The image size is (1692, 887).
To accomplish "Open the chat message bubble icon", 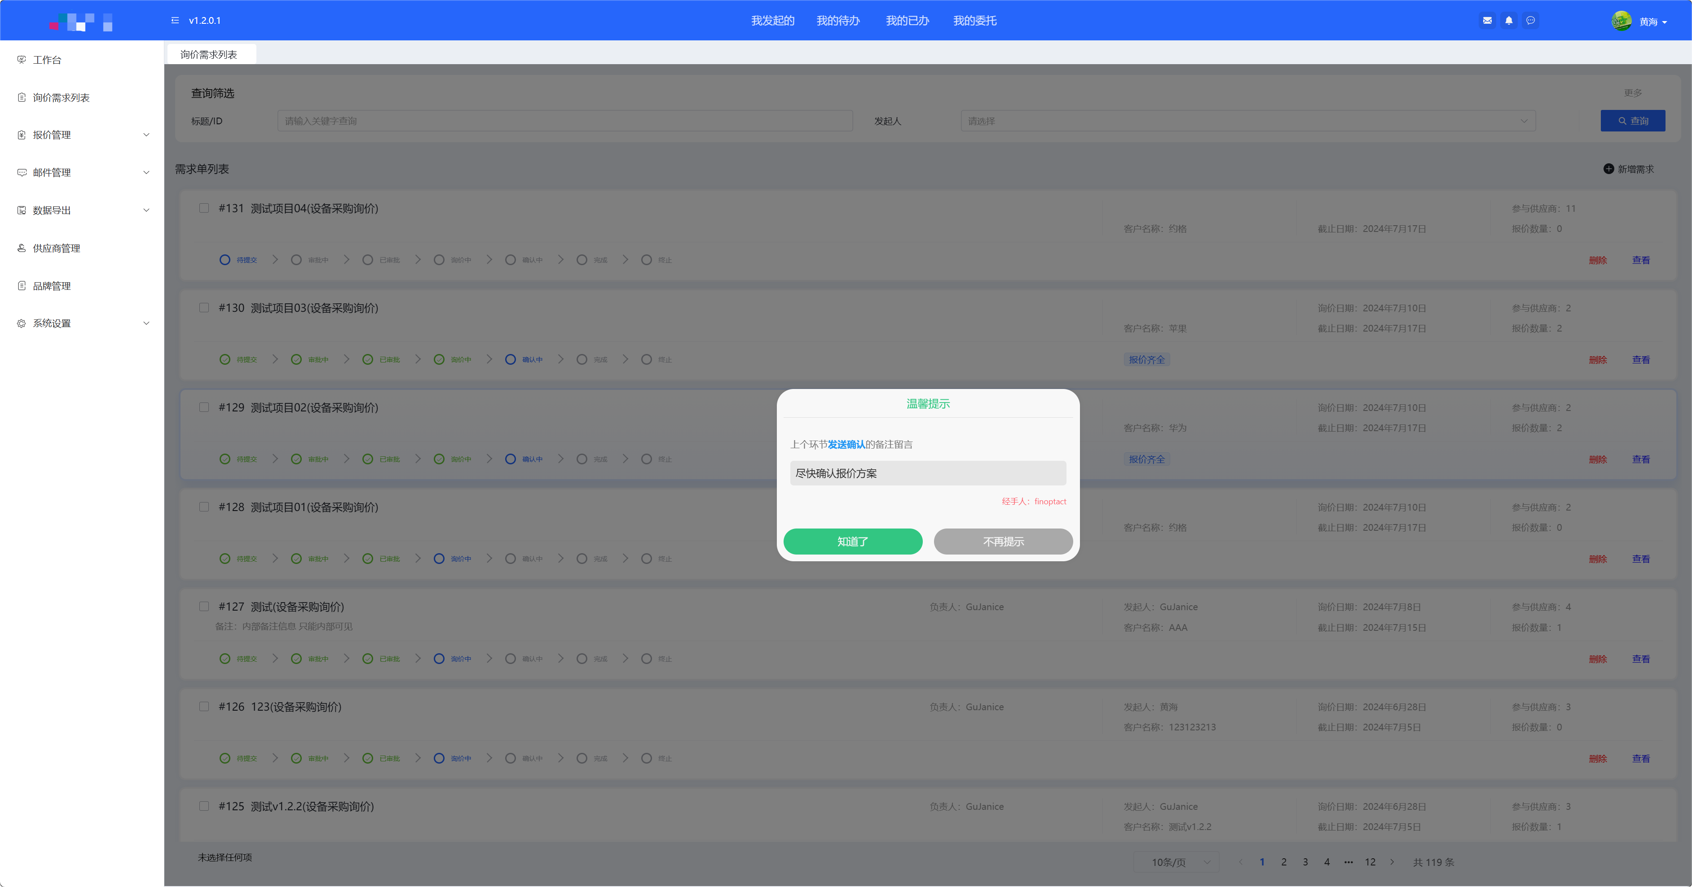I will pos(1530,20).
